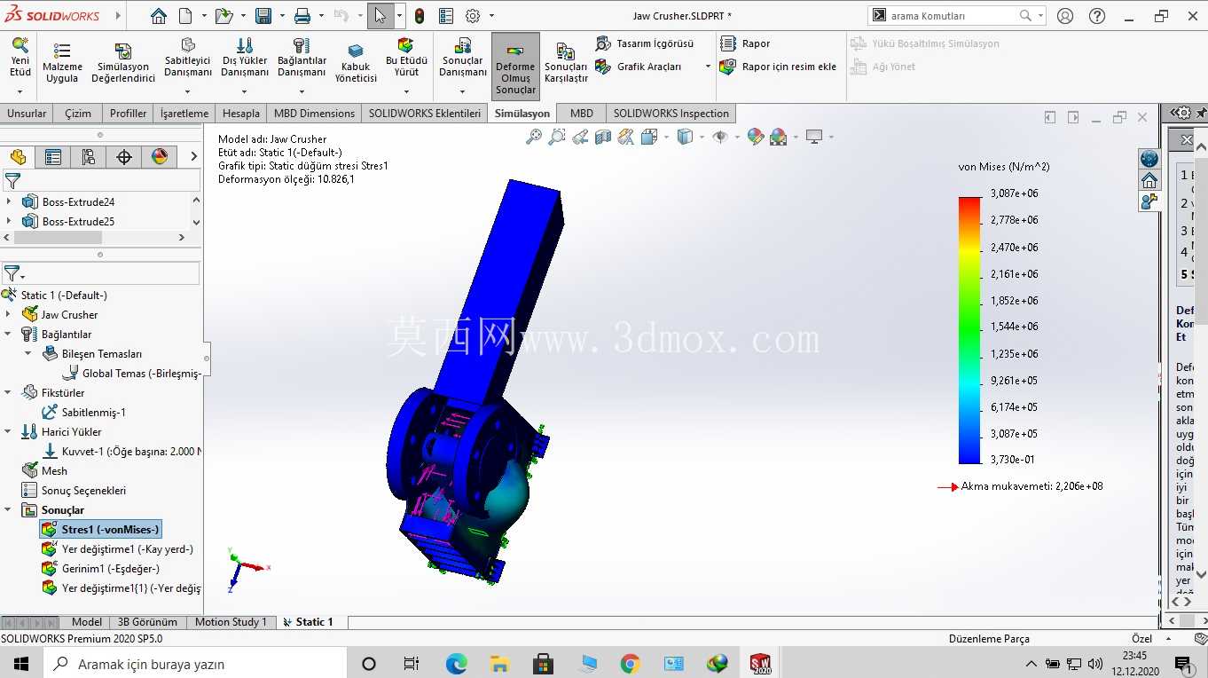Switch to the Çizim tab
This screenshot has height=678, width=1208.
[78, 113]
